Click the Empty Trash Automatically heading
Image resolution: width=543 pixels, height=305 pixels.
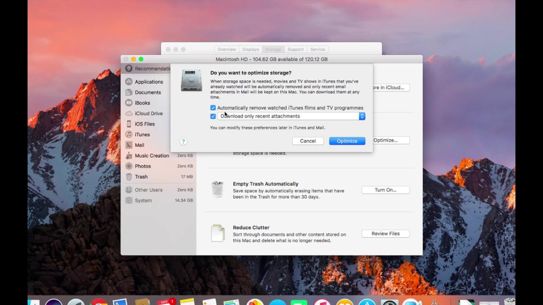coord(266,184)
